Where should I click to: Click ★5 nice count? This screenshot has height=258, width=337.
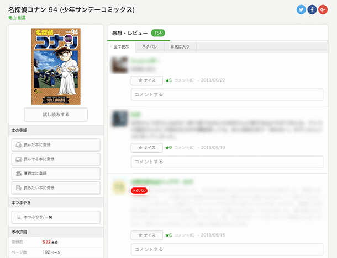pyautogui.click(x=168, y=80)
